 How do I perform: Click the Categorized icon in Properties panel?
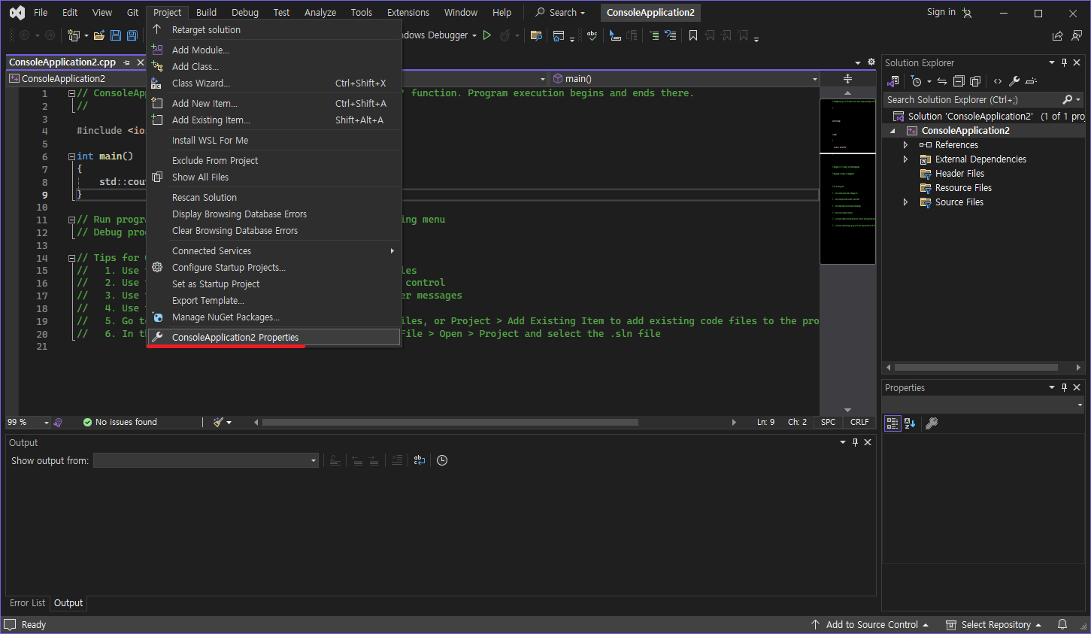[892, 423]
